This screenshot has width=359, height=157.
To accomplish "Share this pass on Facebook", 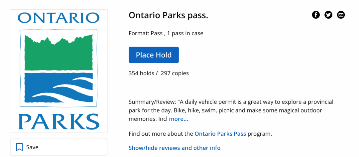I will [x=316, y=15].
